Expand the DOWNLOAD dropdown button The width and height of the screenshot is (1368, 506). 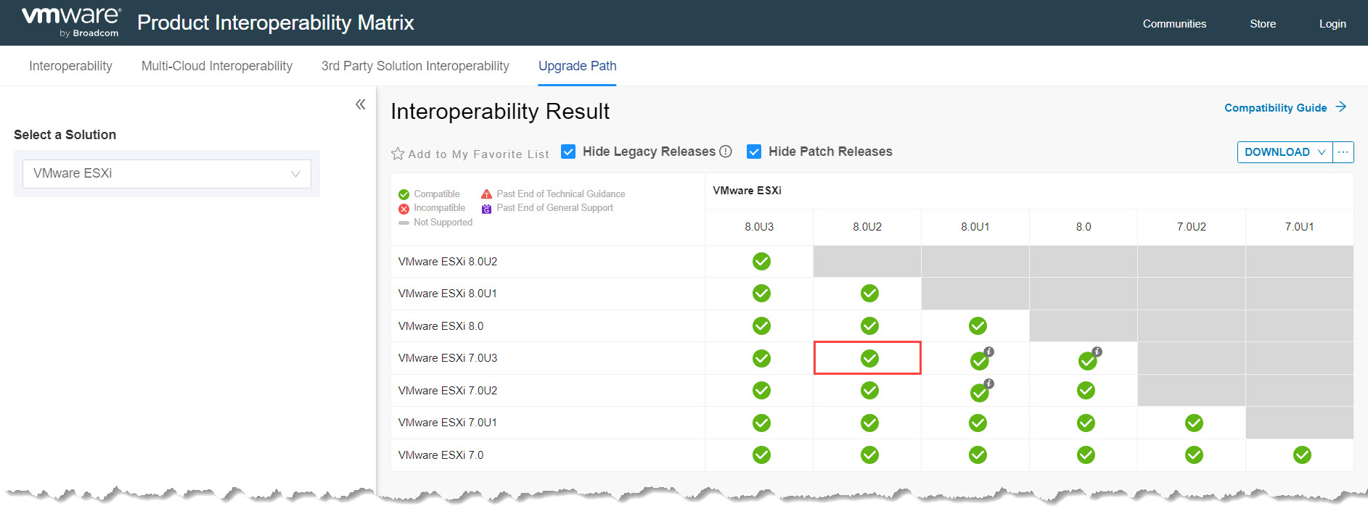1285,152
